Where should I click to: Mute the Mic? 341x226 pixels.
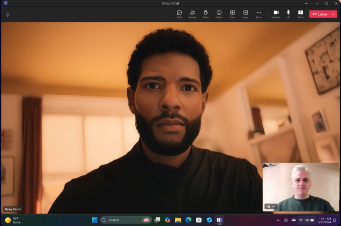tap(288, 14)
